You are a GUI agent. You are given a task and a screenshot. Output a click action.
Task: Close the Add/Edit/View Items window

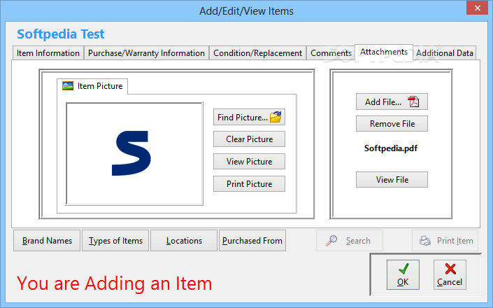[x=478, y=8]
